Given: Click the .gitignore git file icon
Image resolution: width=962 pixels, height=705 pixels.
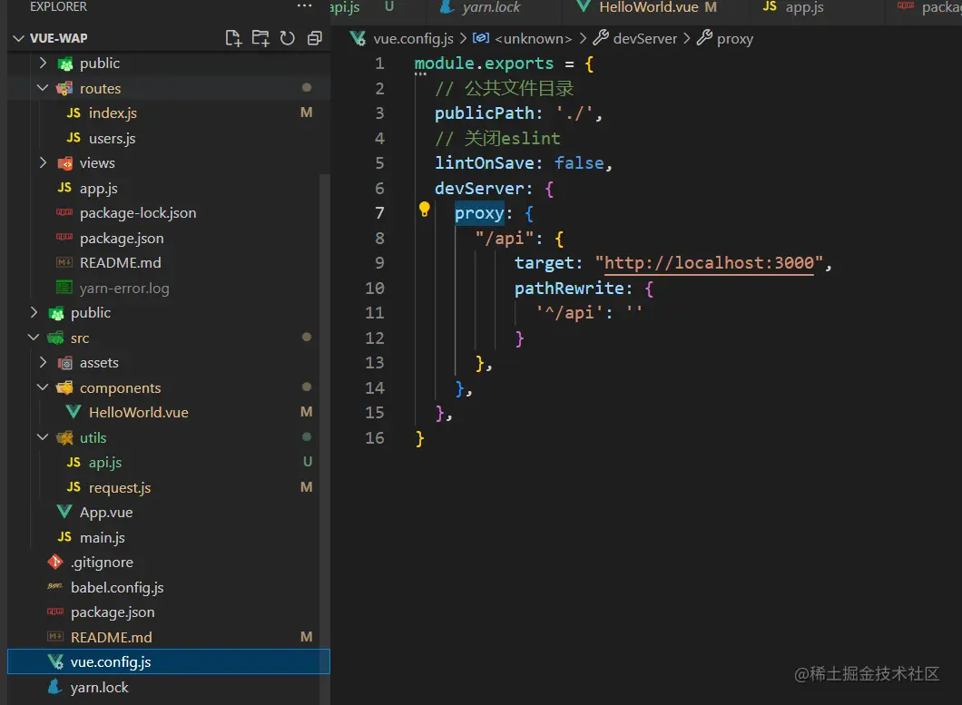Looking at the screenshot, I should tap(55, 563).
